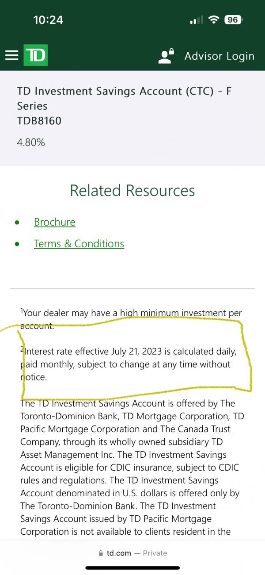This screenshot has width=265, height=575.
Task: Tap the 10:24 clock in status bar
Action: pyautogui.click(x=48, y=19)
